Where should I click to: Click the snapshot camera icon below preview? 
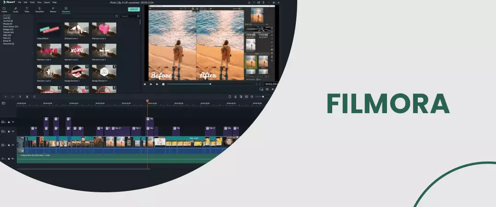point(267,89)
